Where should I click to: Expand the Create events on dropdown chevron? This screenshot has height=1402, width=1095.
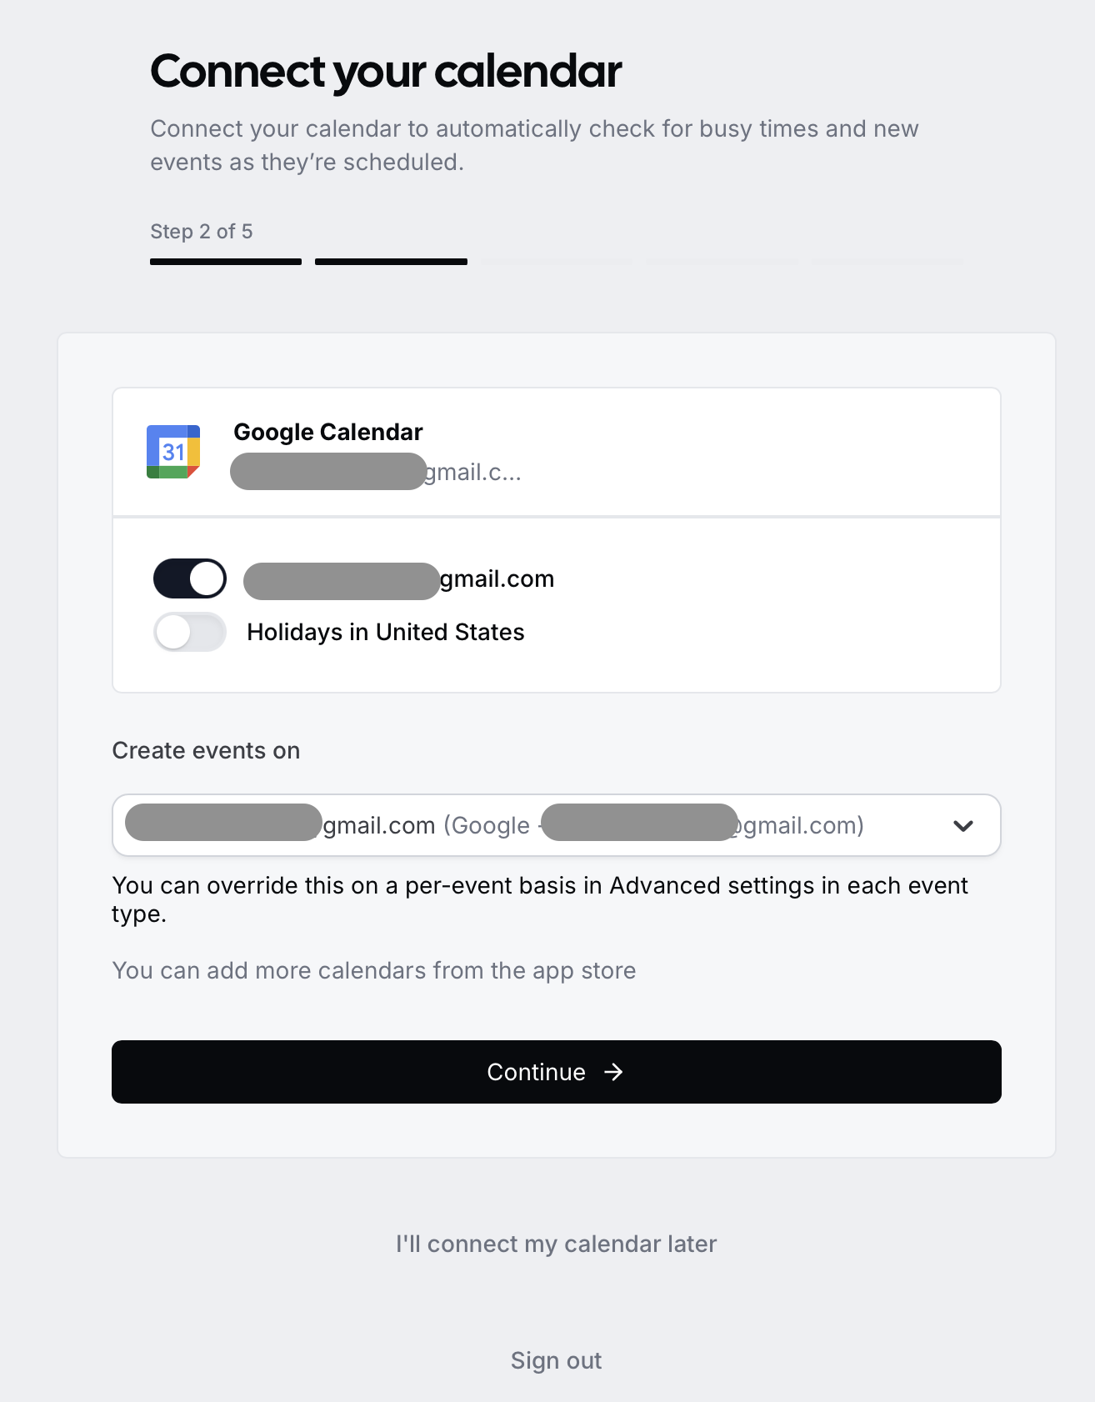tap(963, 825)
